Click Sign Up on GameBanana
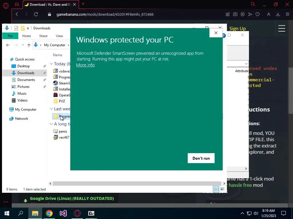293x219 pixels. click(x=237, y=29)
